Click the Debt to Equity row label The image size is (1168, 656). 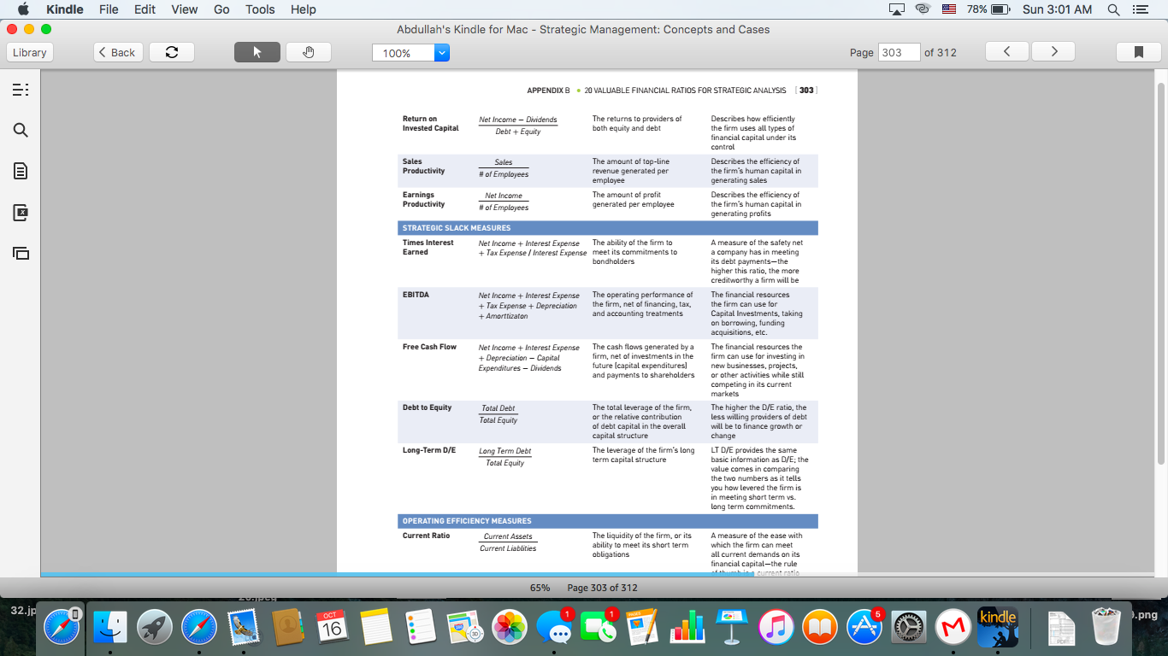point(427,407)
